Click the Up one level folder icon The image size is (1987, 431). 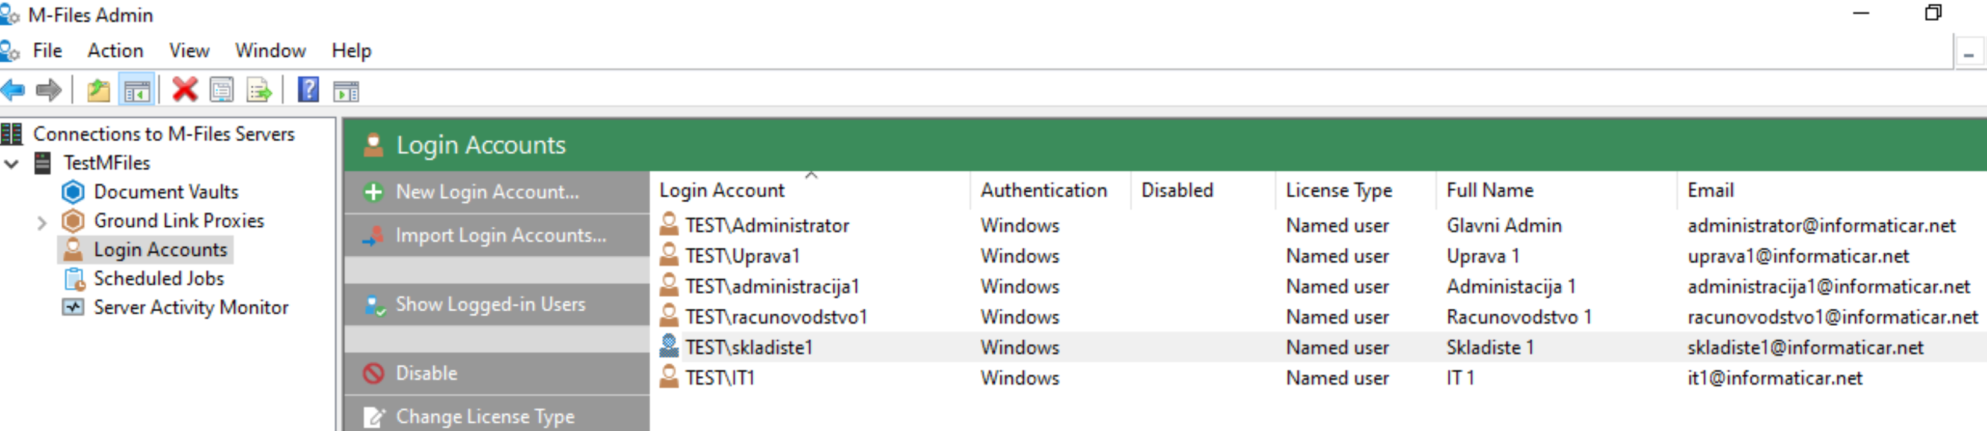point(99,90)
